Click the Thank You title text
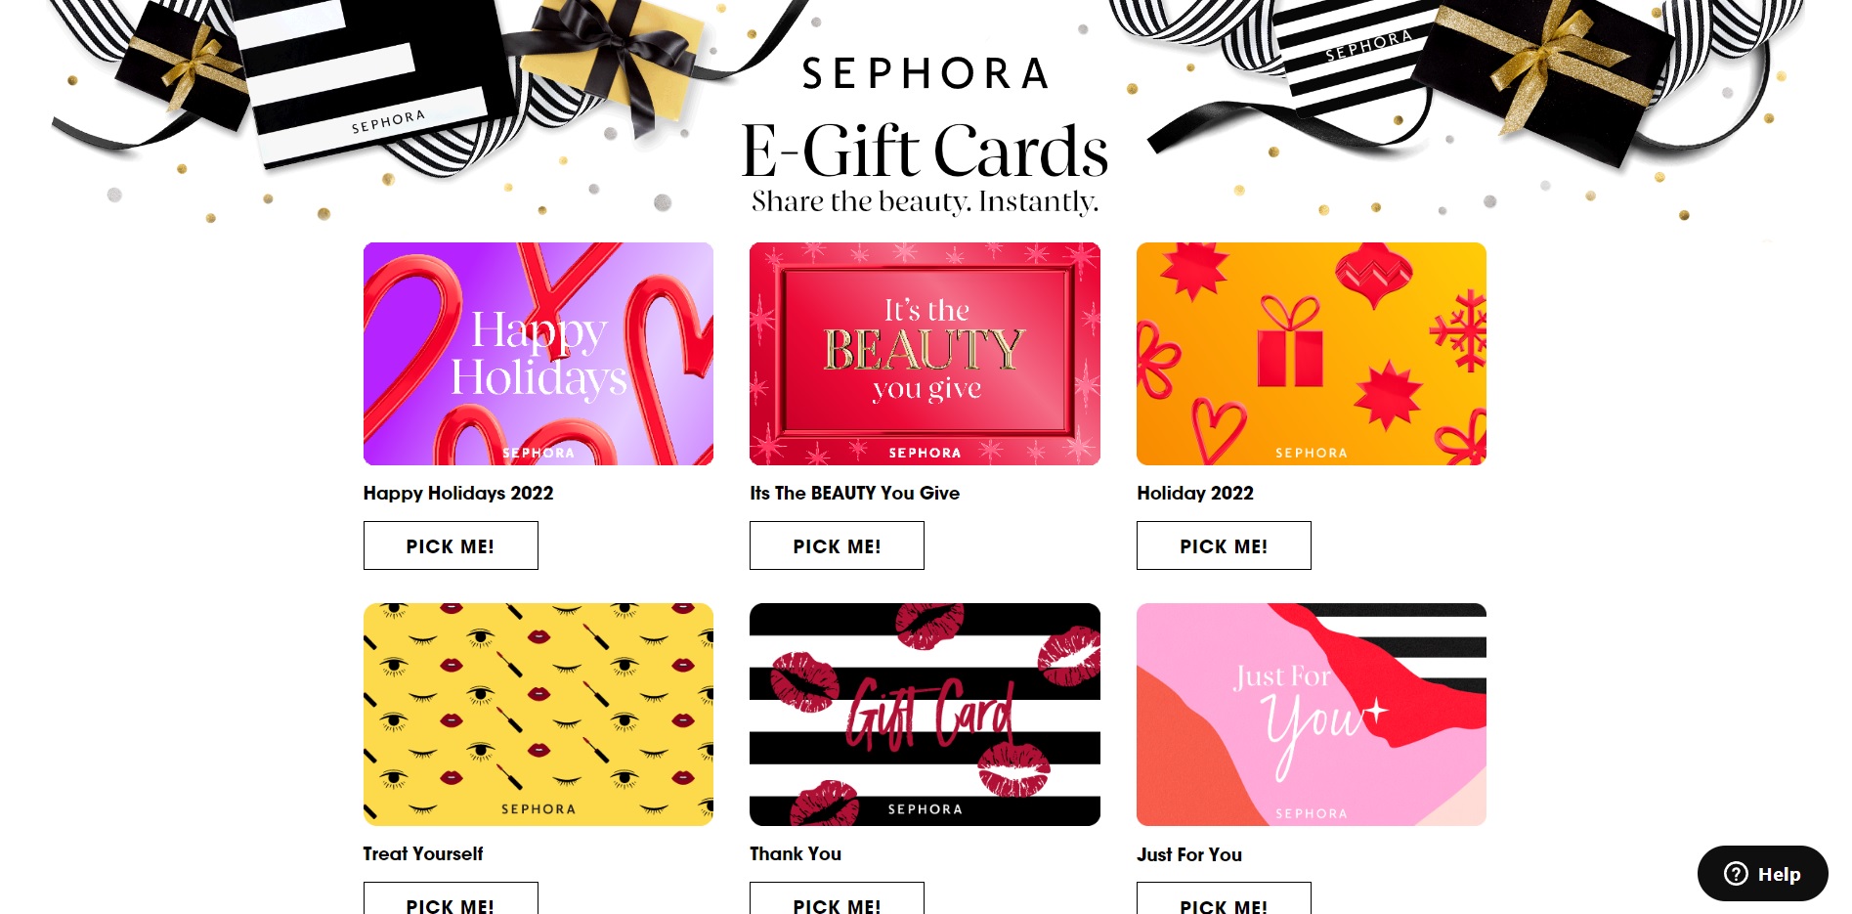Screen dimensions: 1852x914 point(796,853)
